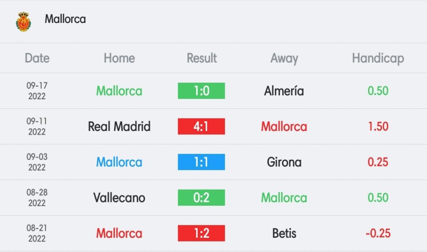Click green Mallorca in Vallecano match row
The image size is (427, 252).
(284, 197)
